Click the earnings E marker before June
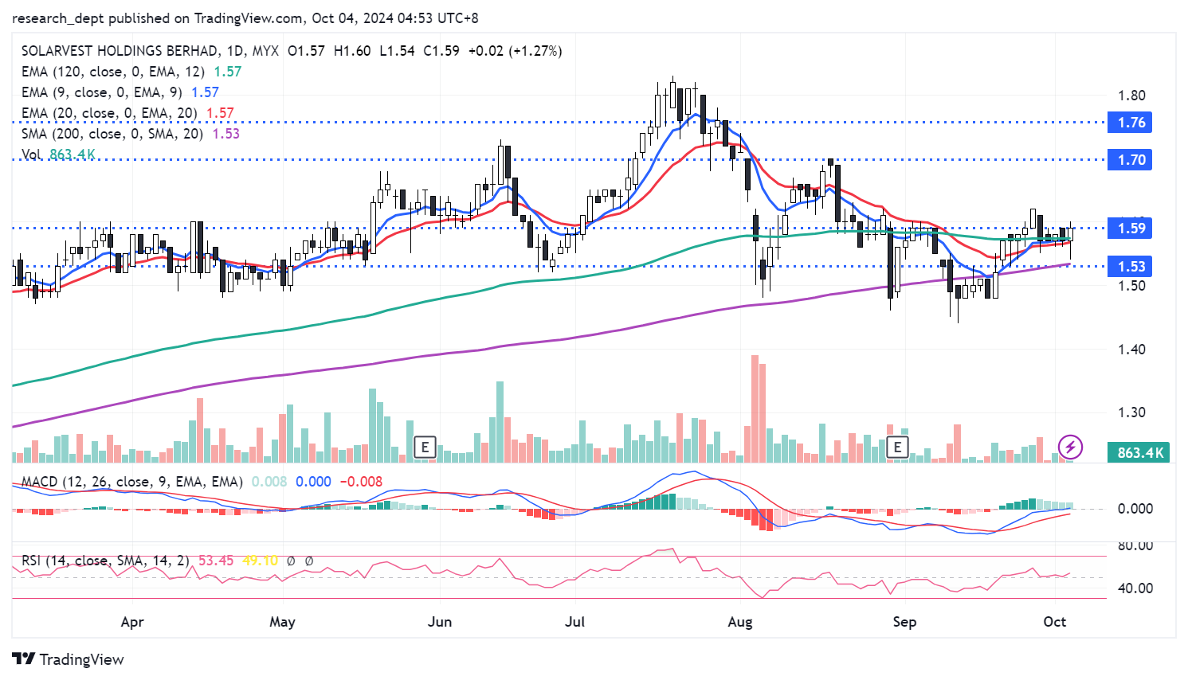Viewport: 1188px width, 680px height. click(425, 447)
